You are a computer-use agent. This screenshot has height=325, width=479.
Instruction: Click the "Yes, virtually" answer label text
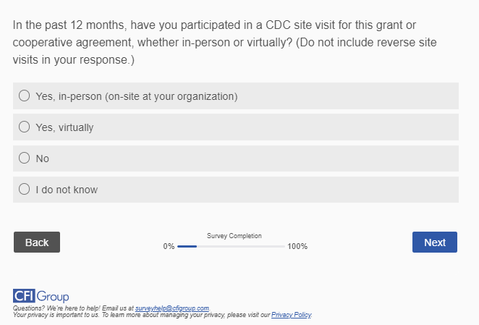point(64,127)
